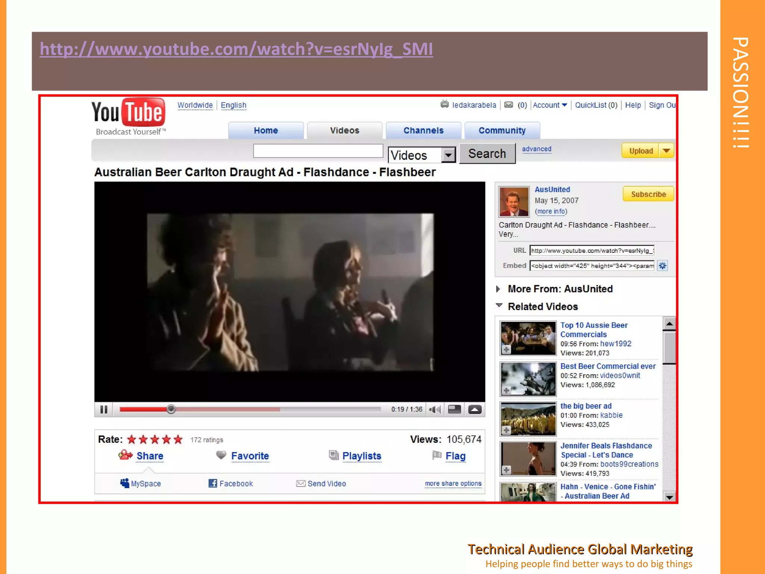Open the Upload dropdown arrow
This screenshot has width=765, height=574.
click(666, 151)
